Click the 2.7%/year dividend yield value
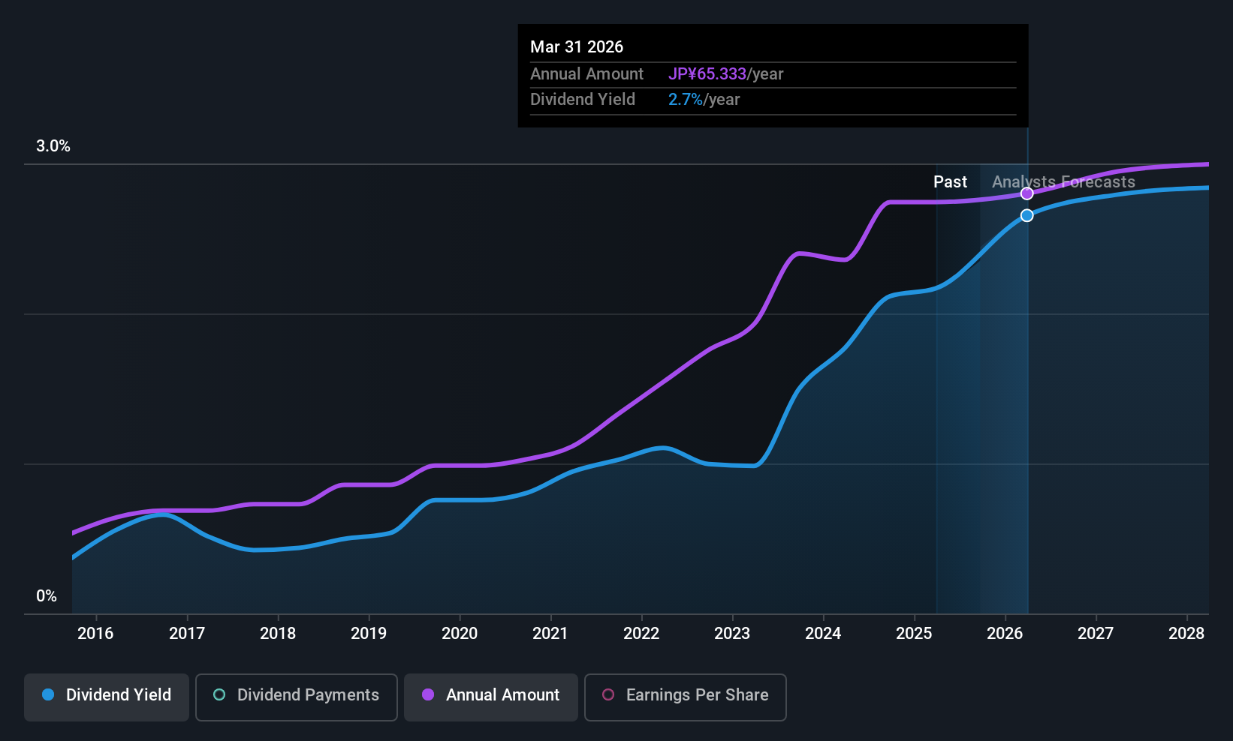Image resolution: width=1233 pixels, height=741 pixels. [704, 100]
